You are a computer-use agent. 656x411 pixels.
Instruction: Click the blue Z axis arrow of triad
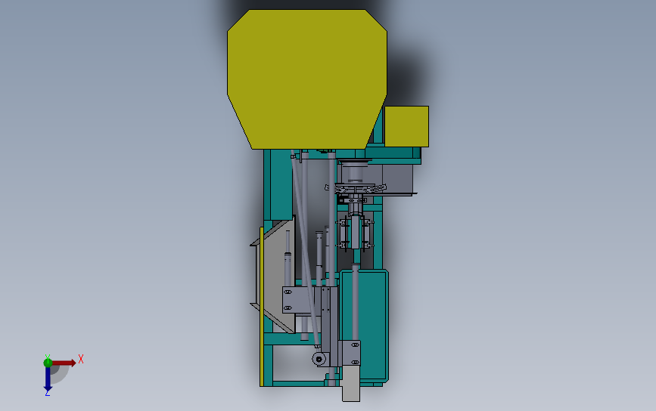(48, 379)
